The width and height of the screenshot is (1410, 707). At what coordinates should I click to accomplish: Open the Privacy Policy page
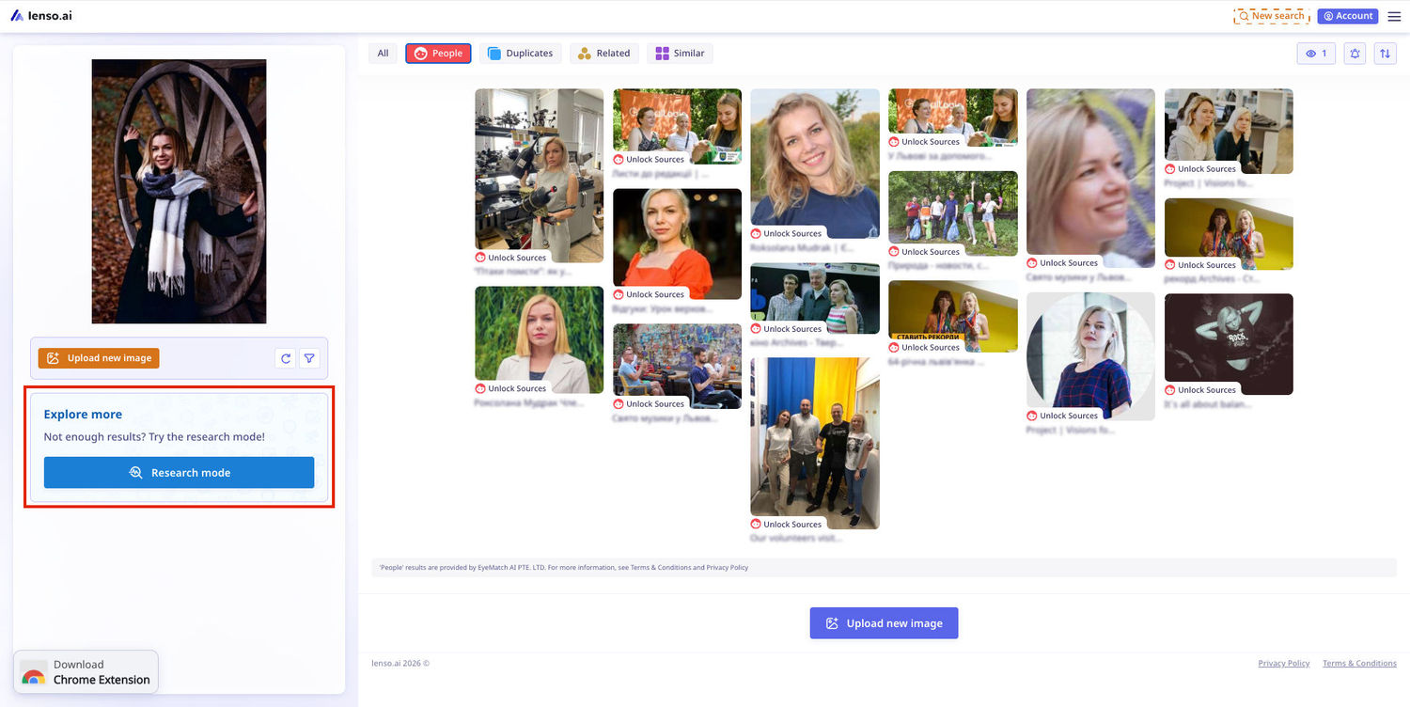[1283, 663]
